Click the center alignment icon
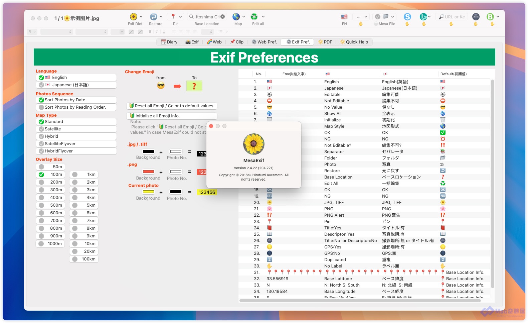Screen dimensions: 528x323 click(x=181, y=32)
